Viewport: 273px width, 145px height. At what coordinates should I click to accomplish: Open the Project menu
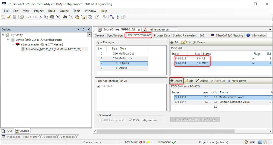[x=39, y=11]
